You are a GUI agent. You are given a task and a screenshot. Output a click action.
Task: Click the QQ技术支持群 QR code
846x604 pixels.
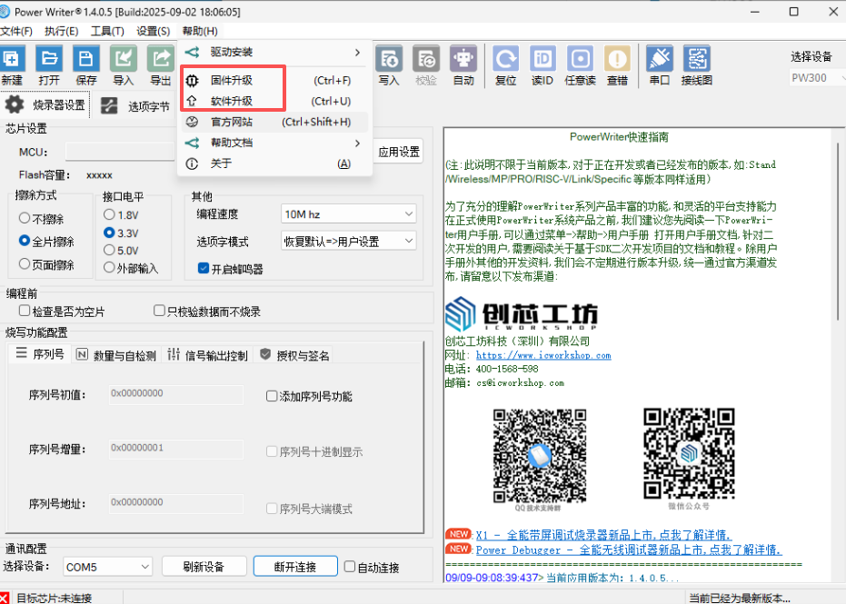click(x=539, y=456)
